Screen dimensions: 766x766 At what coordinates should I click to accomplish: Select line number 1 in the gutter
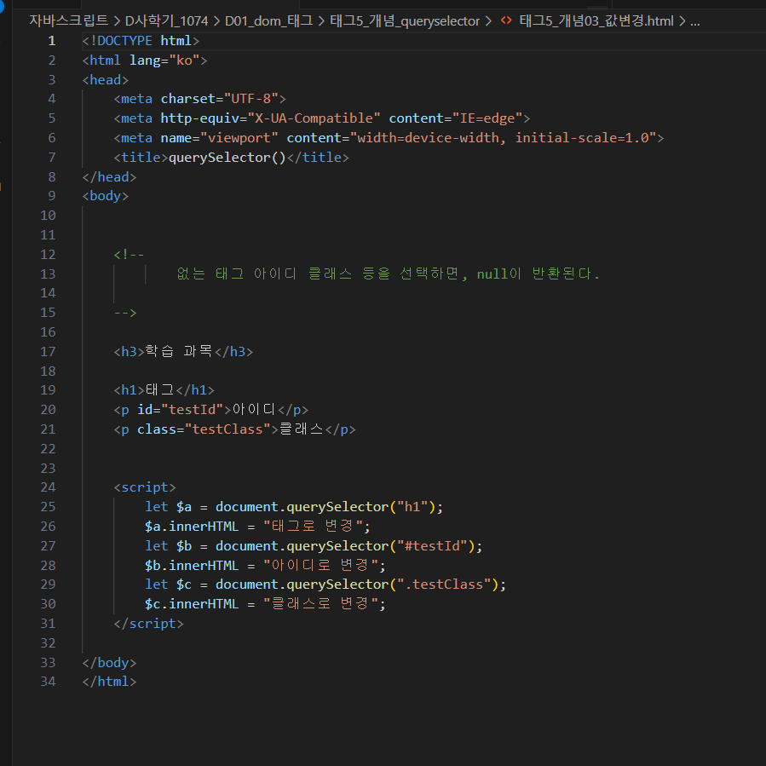pos(52,41)
